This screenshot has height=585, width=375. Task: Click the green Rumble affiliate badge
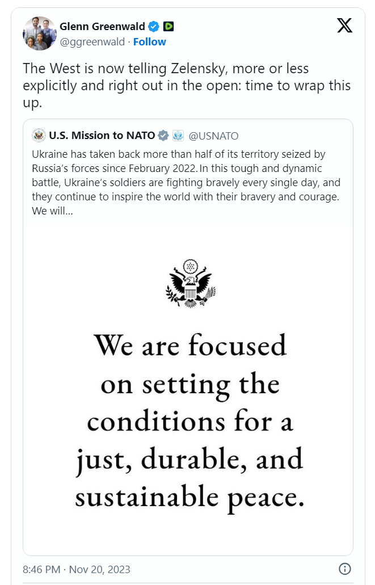point(168,27)
